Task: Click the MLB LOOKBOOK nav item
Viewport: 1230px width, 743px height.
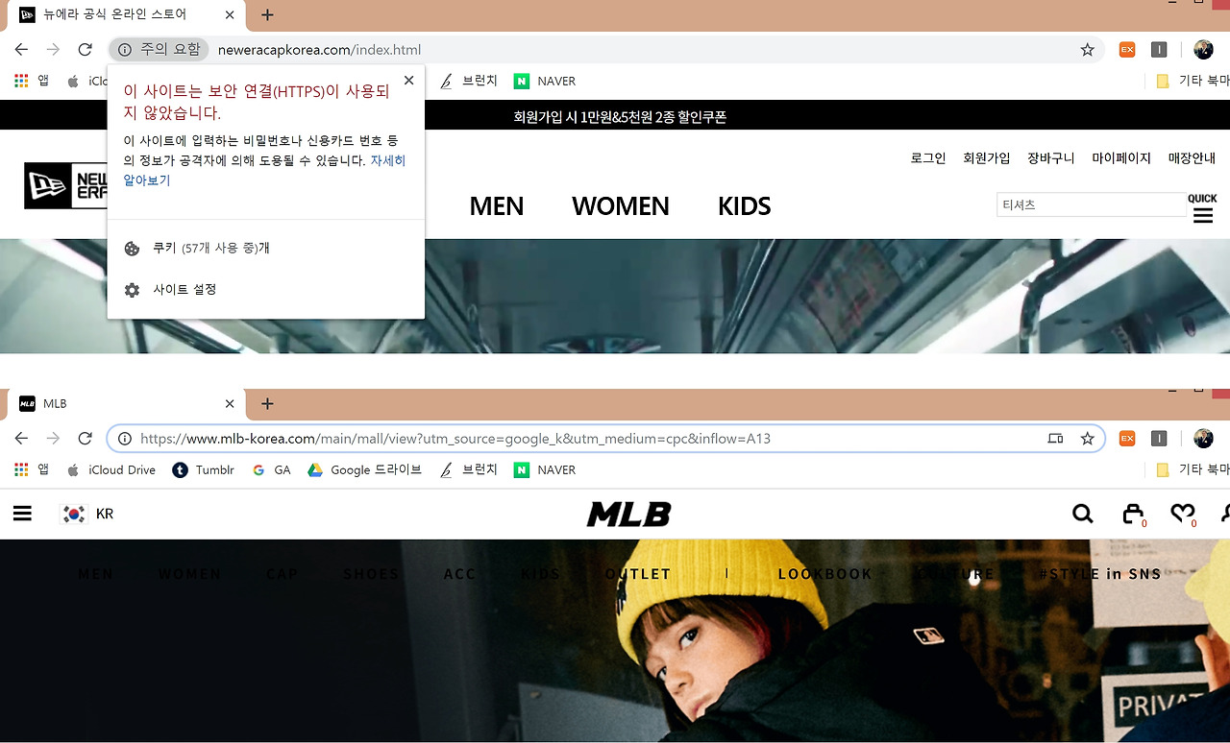Action: coord(825,574)
